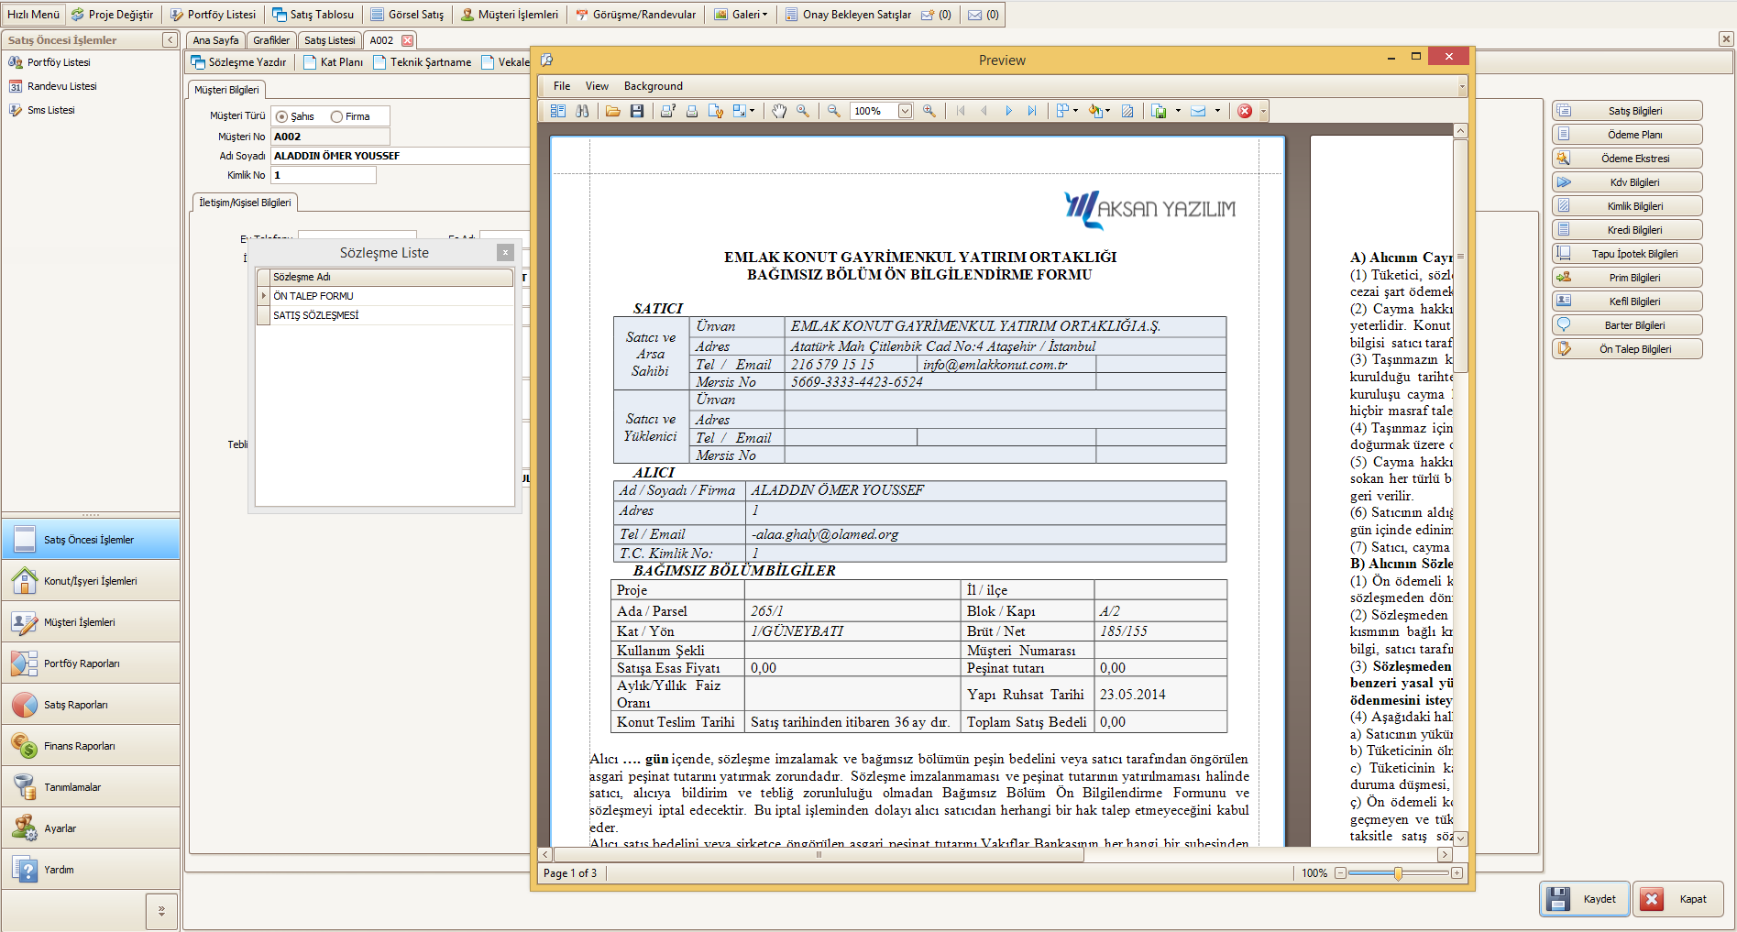The image size is (1737, 932).
Task: Click the Export document icon in Preview
Action: 1160,111
